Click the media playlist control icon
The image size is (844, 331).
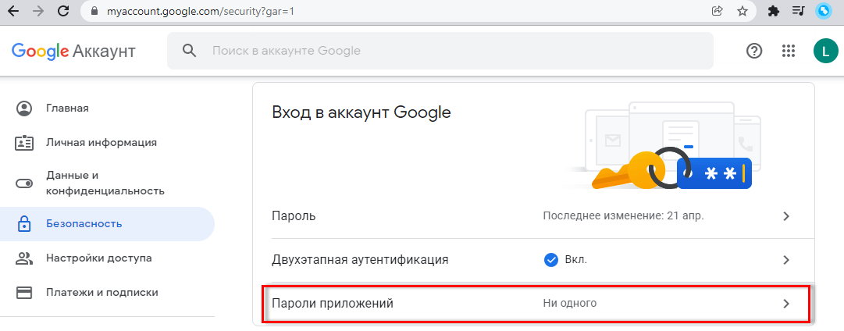[798, 12]
